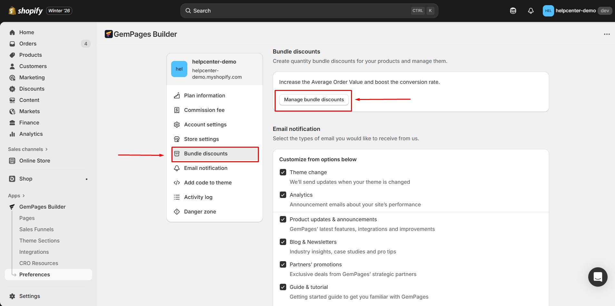615x306 pixels.
Task: Open the notification bell
Action: tap(531, 11)
